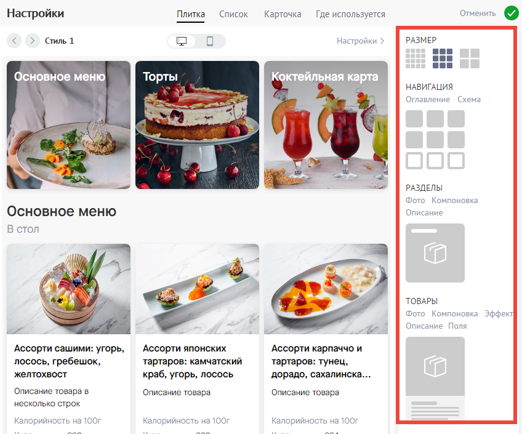
Task: Click the title Ассорти сашими: угорь, лосось, гребешок
Action: [69, 361]
